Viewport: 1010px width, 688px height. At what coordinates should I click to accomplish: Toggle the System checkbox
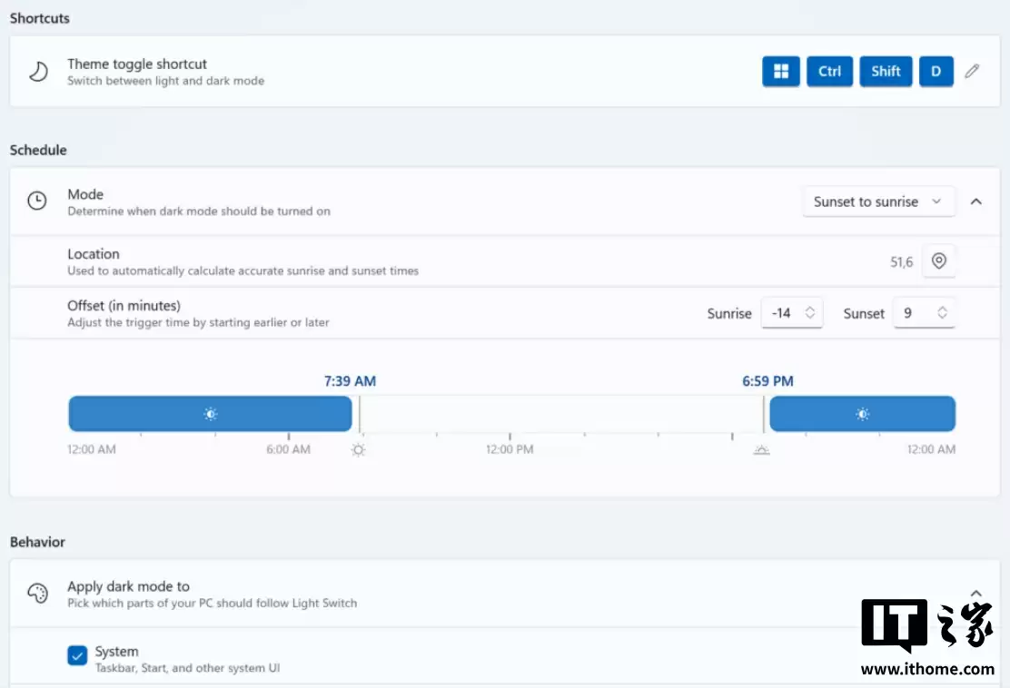(77, 655)
